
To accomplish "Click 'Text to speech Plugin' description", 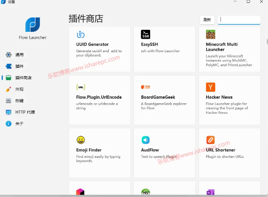I will [x=159, y=157].
